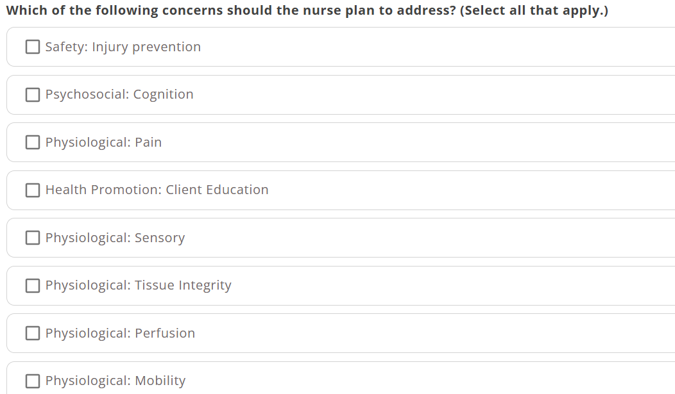Check the Safety: Injury prevention checkbox

(x=33, y=47)
